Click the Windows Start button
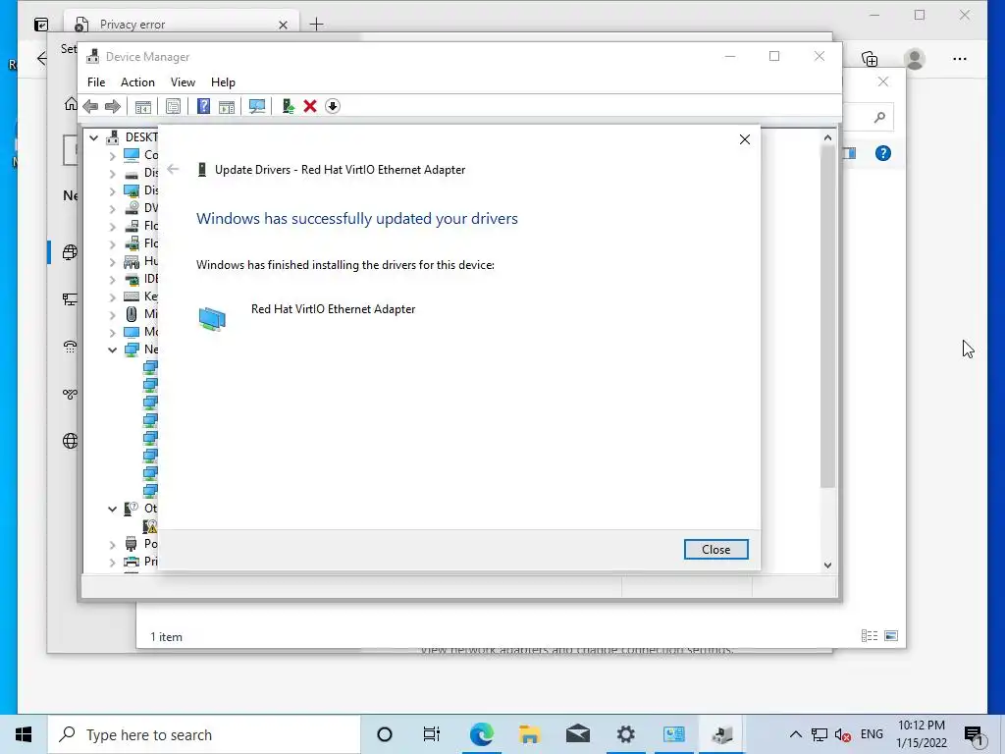1005x754 pixels. tap(24, 734)
